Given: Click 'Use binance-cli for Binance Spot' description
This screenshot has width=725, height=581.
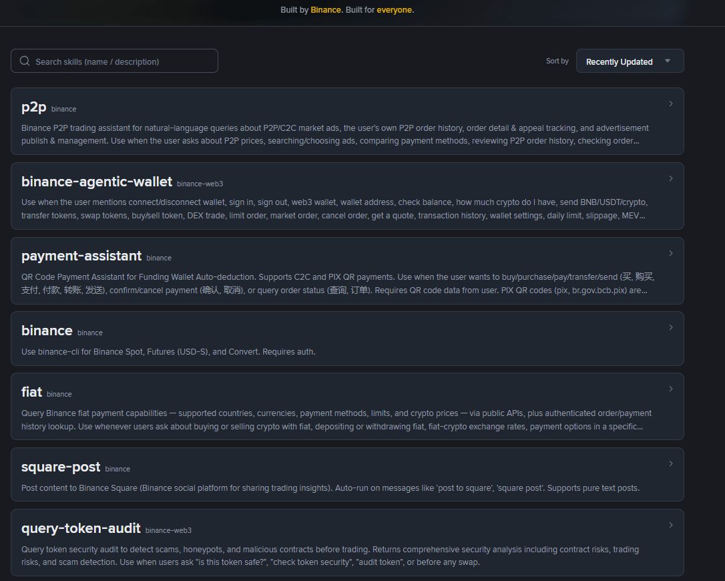Looking at the screenshot, I should click(168, 351).
